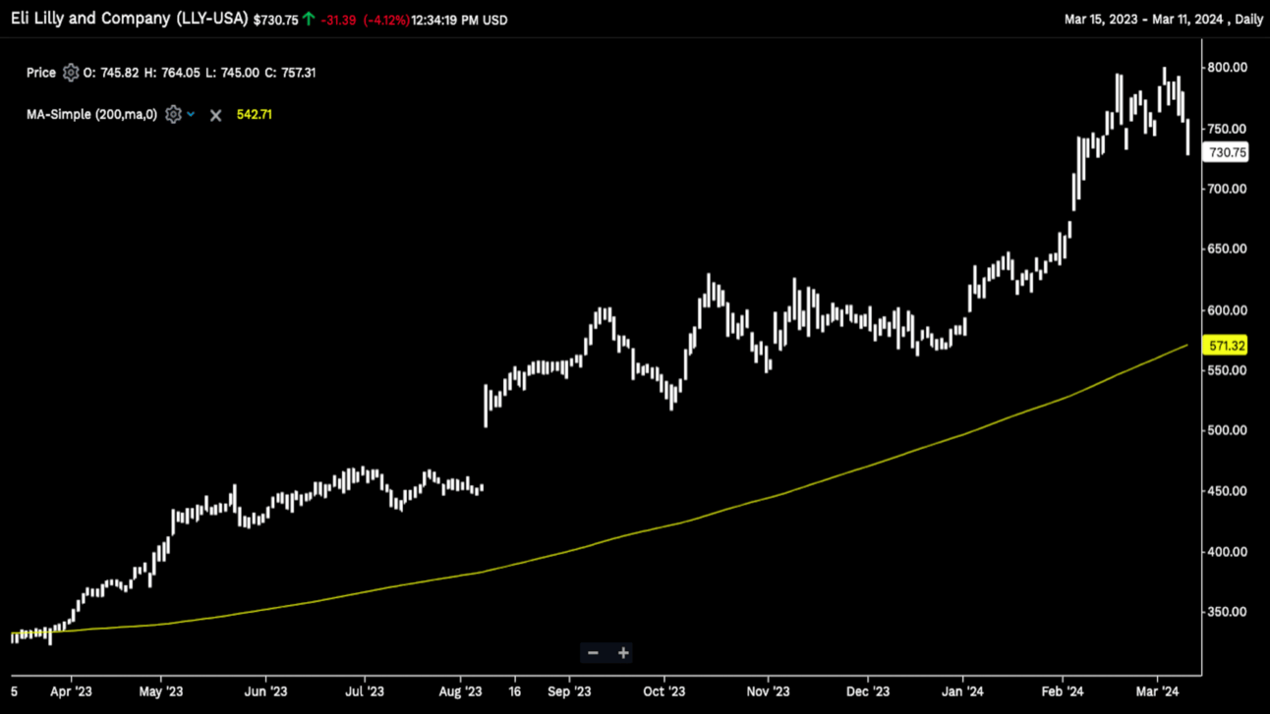Select the MA-Simple (200,ma,0) legend label

click(91, 115)
